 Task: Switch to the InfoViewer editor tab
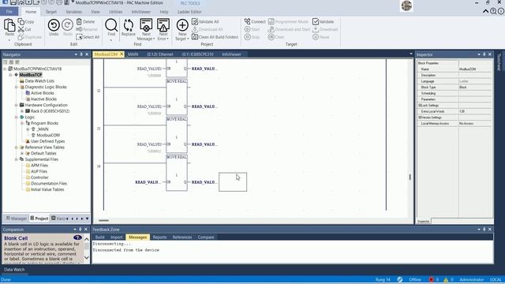231,54
